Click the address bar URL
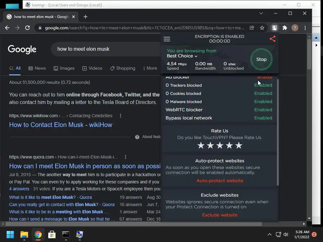Viewport: 323px width, 242px height. click(144, 28)
